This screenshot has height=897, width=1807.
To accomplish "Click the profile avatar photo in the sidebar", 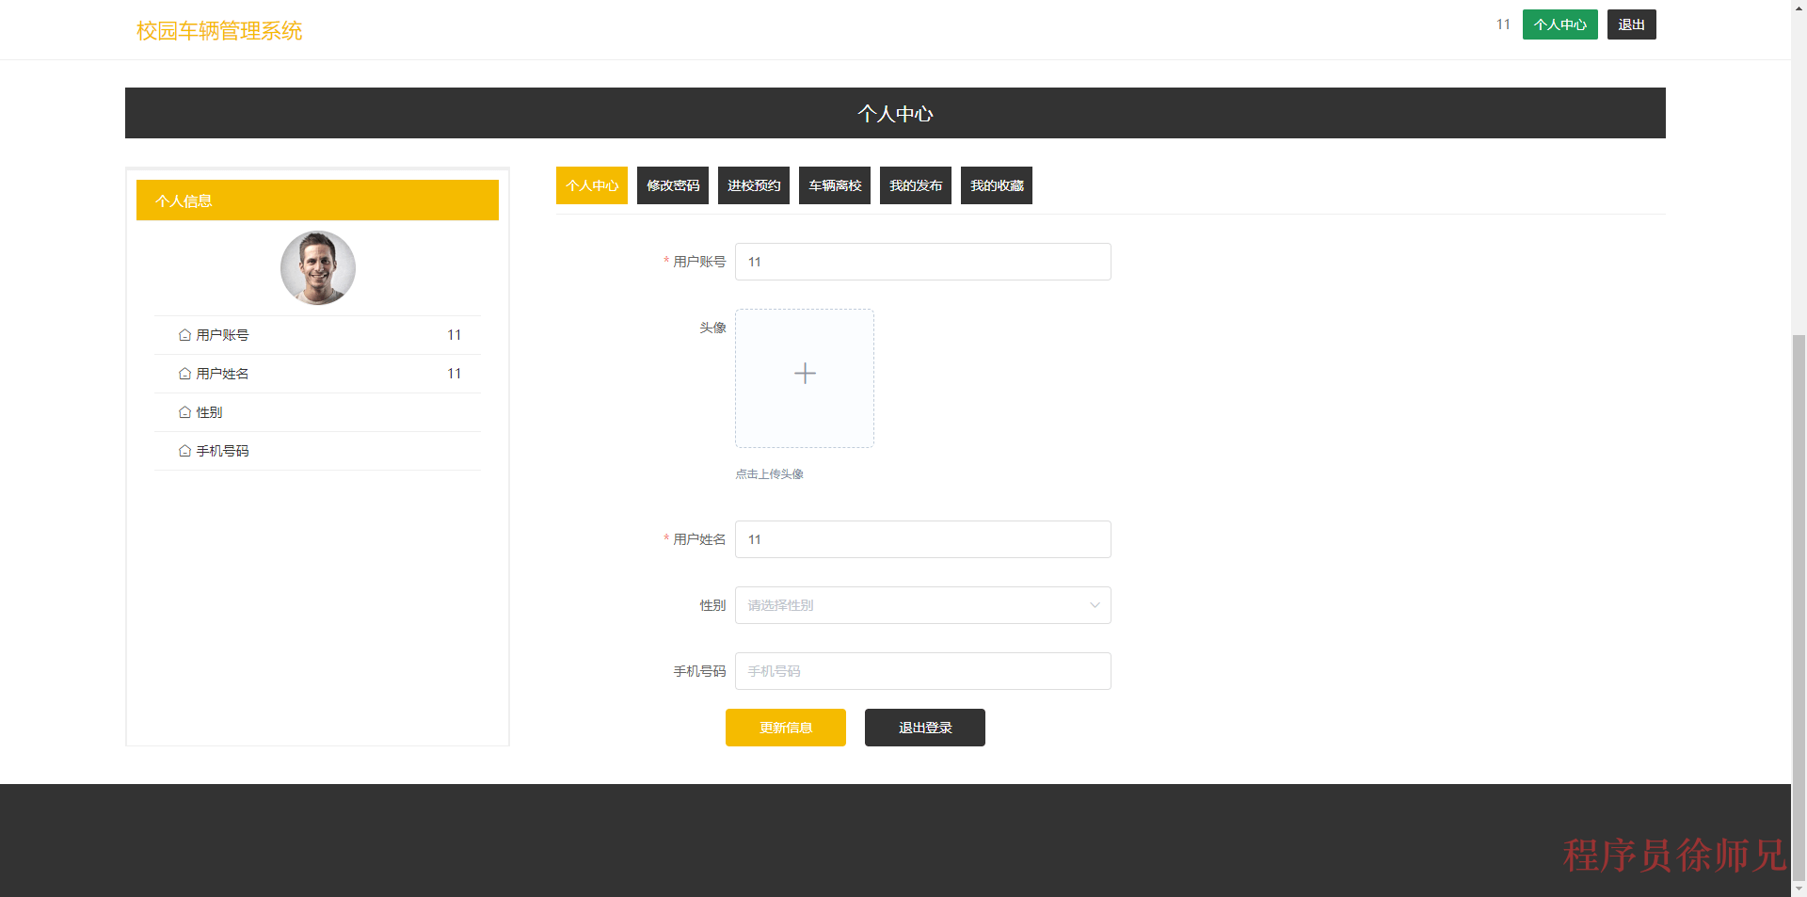I will [x=317, y=267].
